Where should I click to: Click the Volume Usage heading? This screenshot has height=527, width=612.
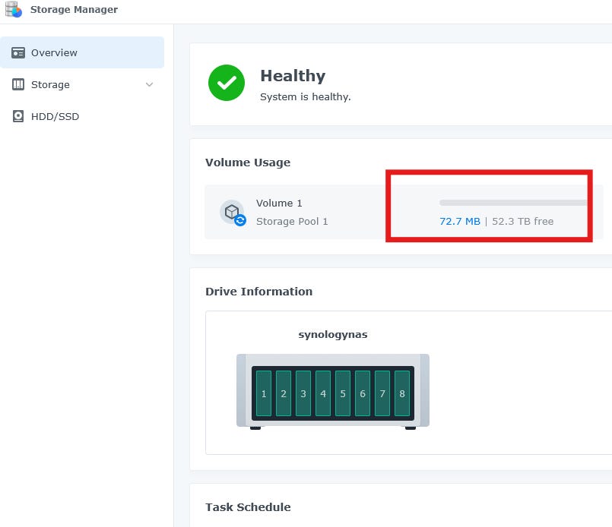(248, 163)
